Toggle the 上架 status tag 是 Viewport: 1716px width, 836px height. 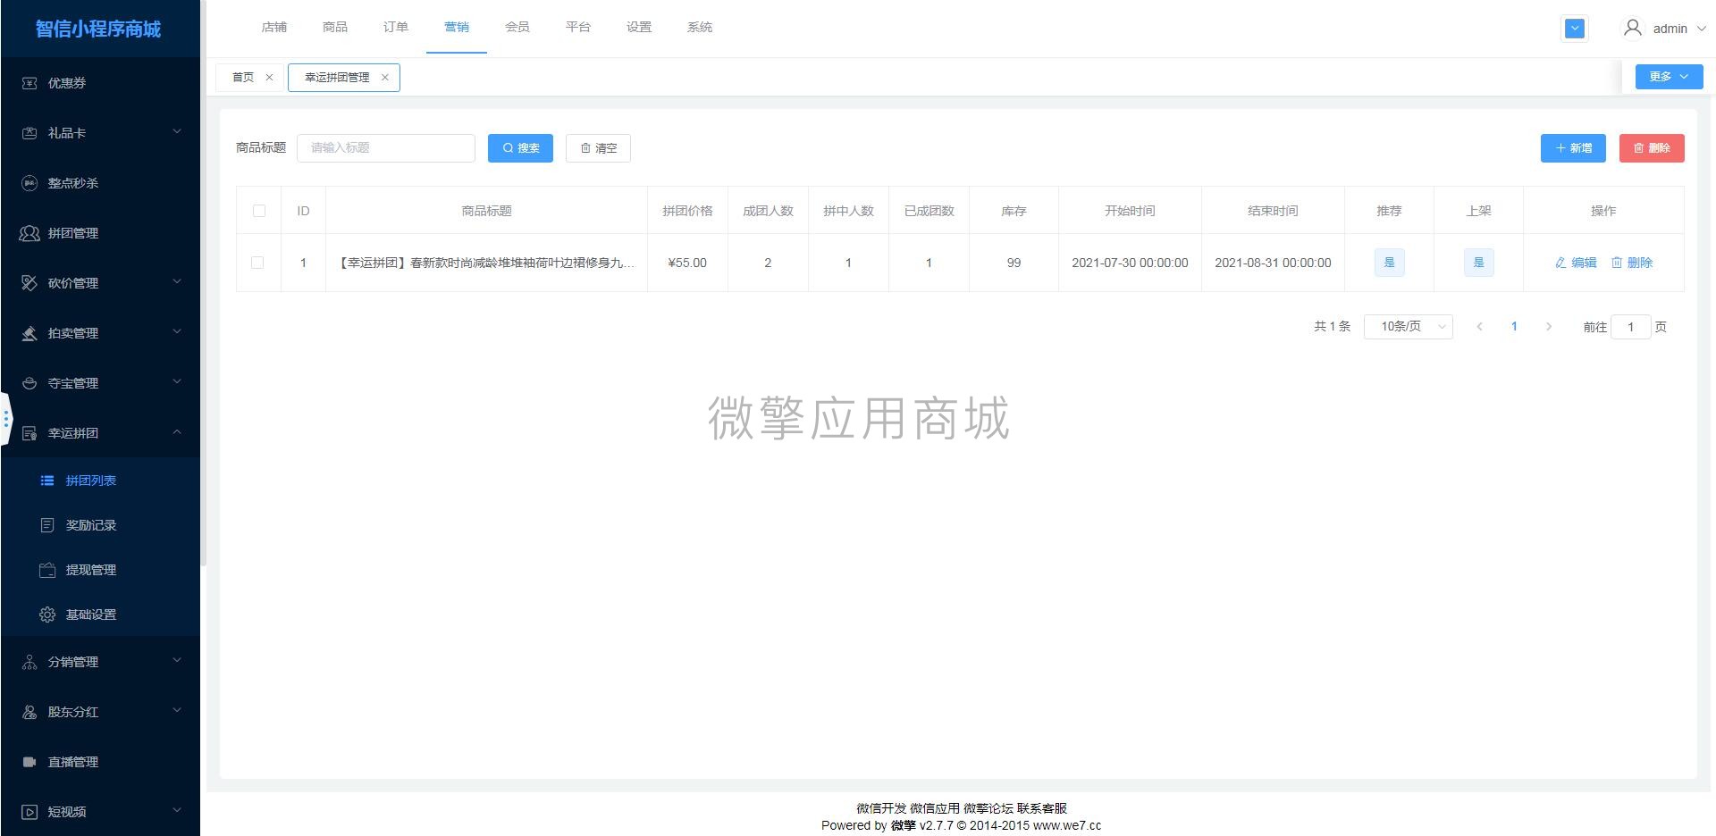(x=1478, y=263)
